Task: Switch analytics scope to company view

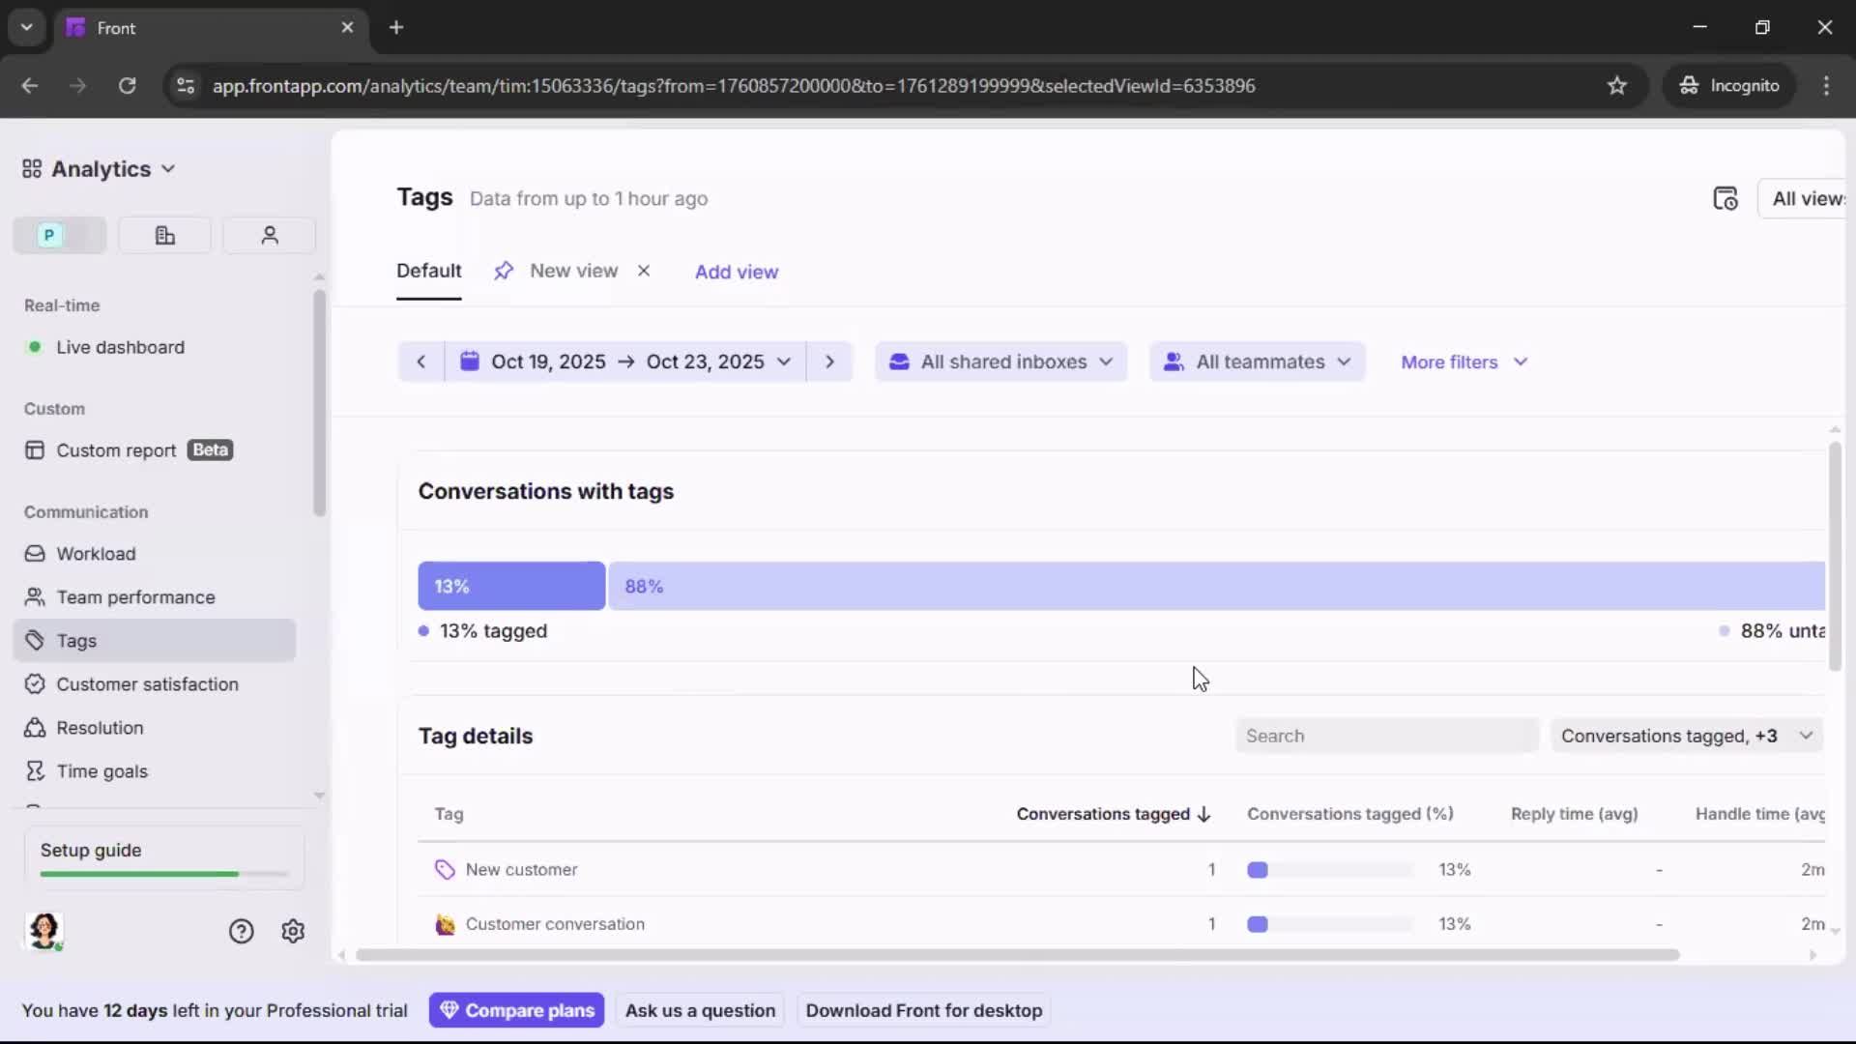Action: pyautogui.click(x=163, y=235)
